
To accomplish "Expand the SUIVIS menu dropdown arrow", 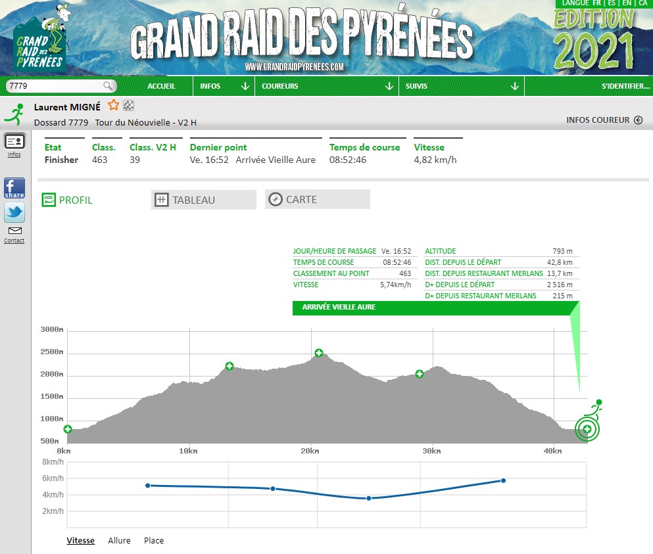I will [x=515, y=86].
